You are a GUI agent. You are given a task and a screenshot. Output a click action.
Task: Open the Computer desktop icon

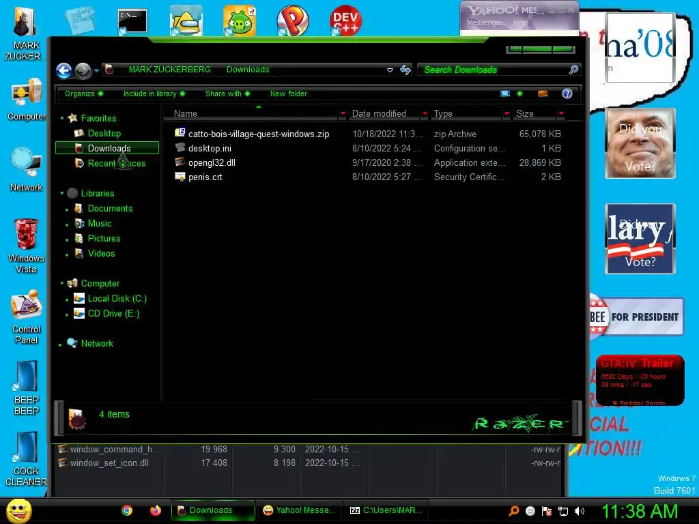(x=27, y=100)
